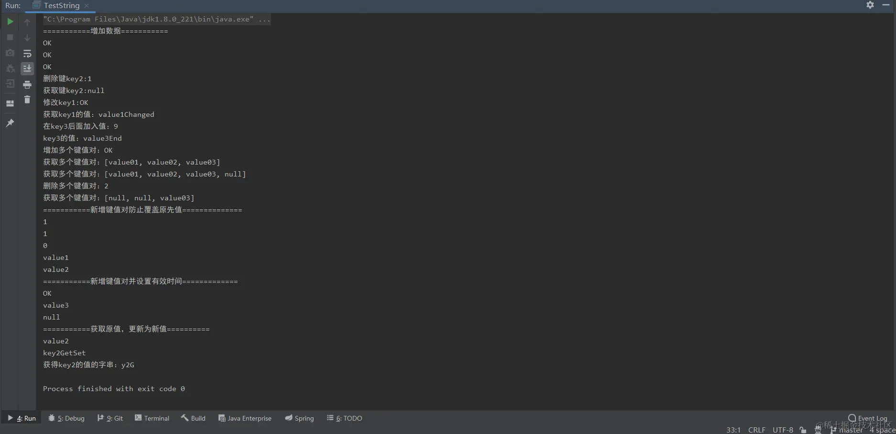Screen dimensions: 896x434
Task: Click 'Process finished with exit code 0'
Action: 114,389
